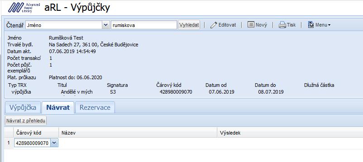363x162 pixels.
Task: Click Platnost do: 06.06.2020 text
Action: click(x=76, y=77)
